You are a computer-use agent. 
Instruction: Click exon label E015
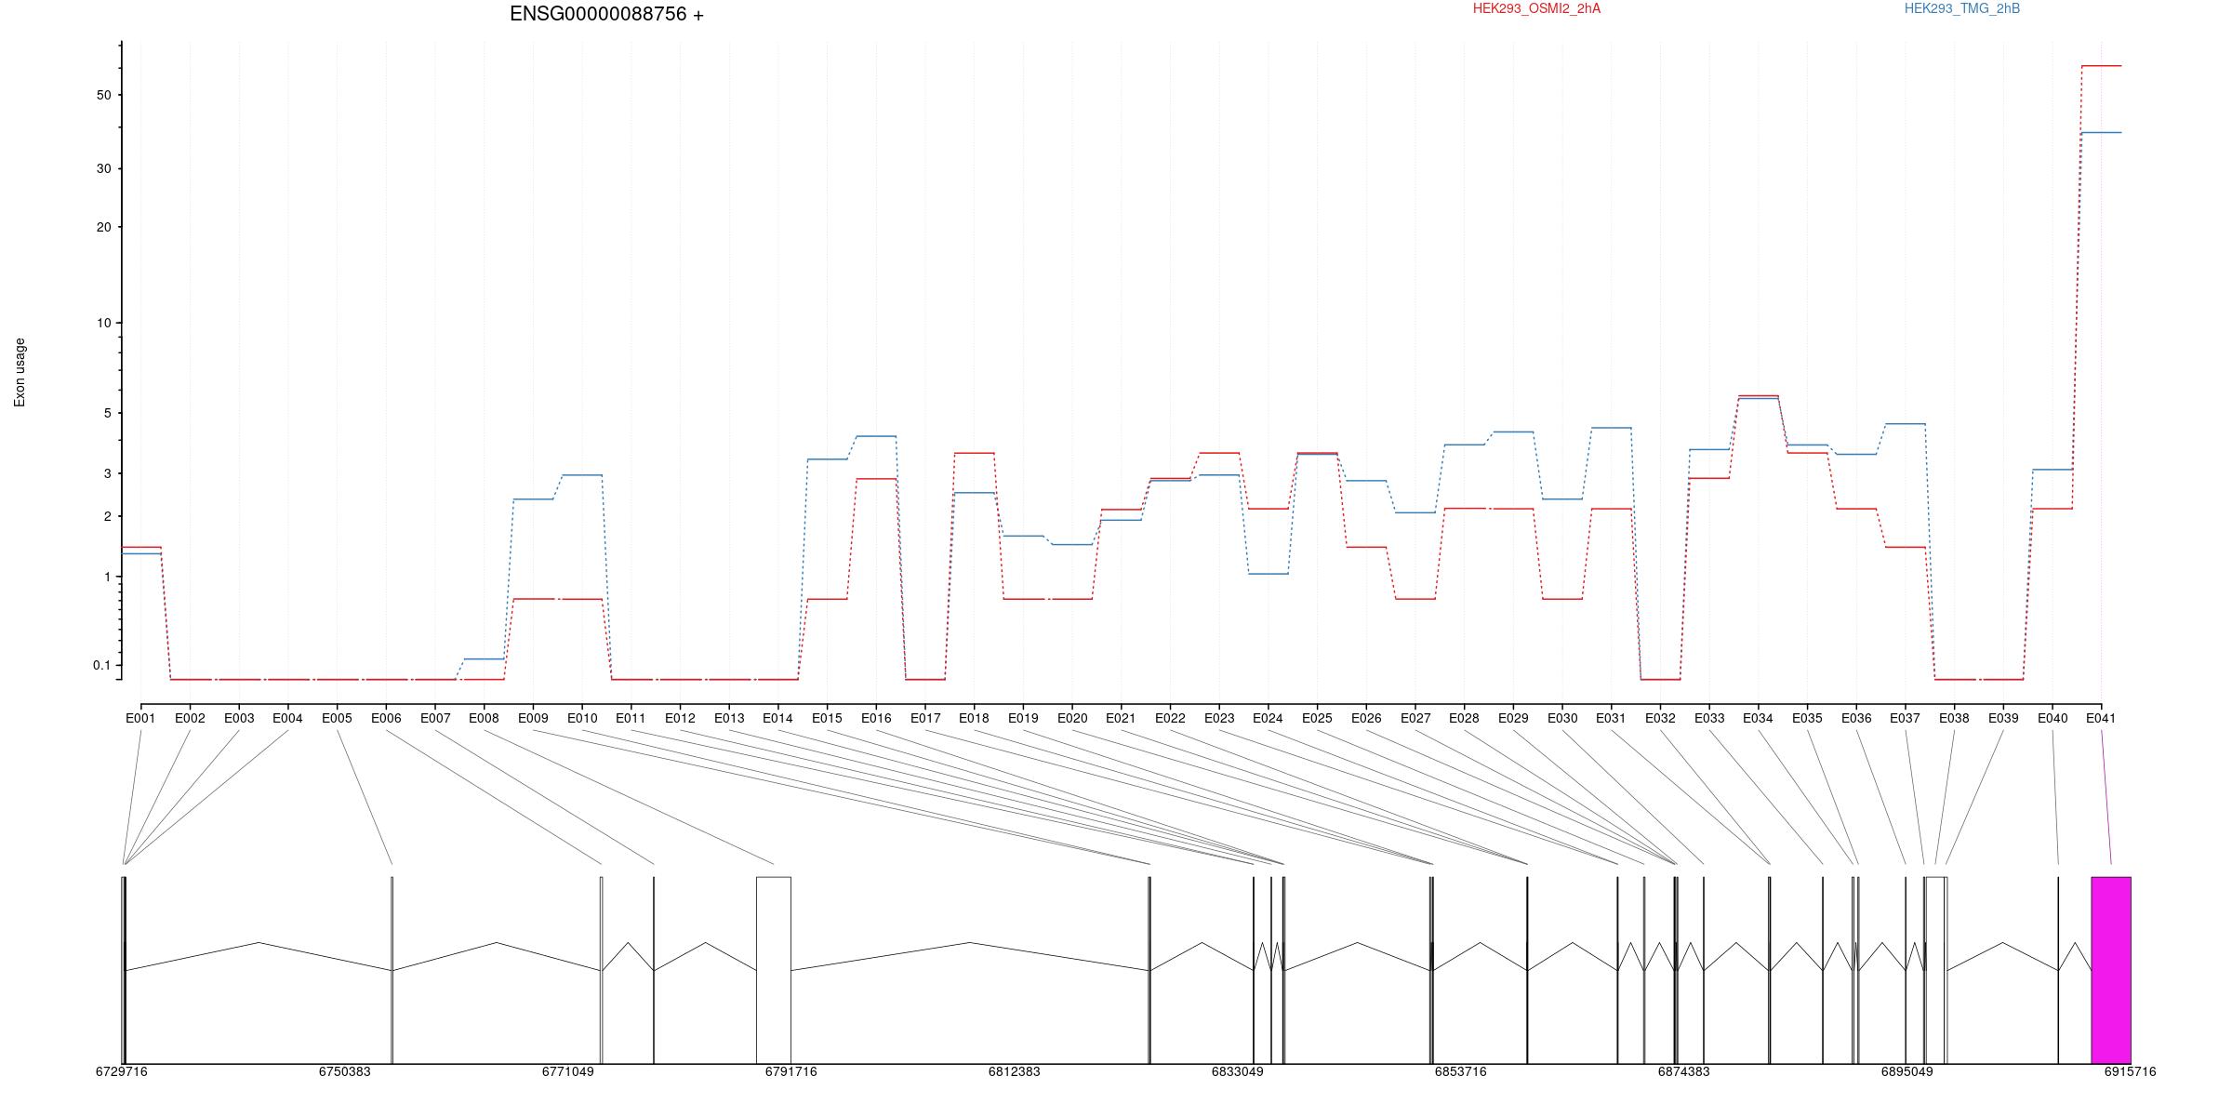click(x=827, y=718)
